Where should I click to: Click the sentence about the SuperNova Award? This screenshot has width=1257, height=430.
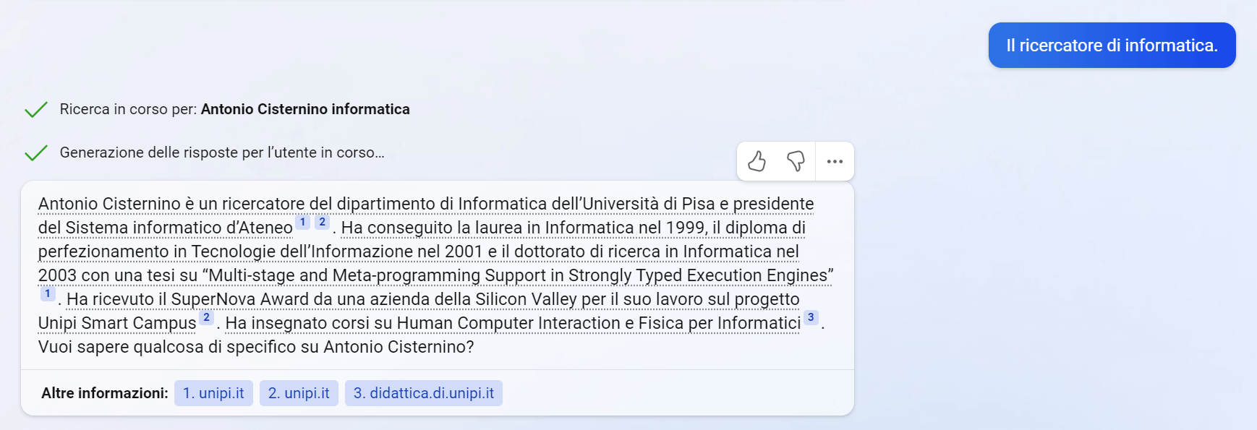pos(434,300)
